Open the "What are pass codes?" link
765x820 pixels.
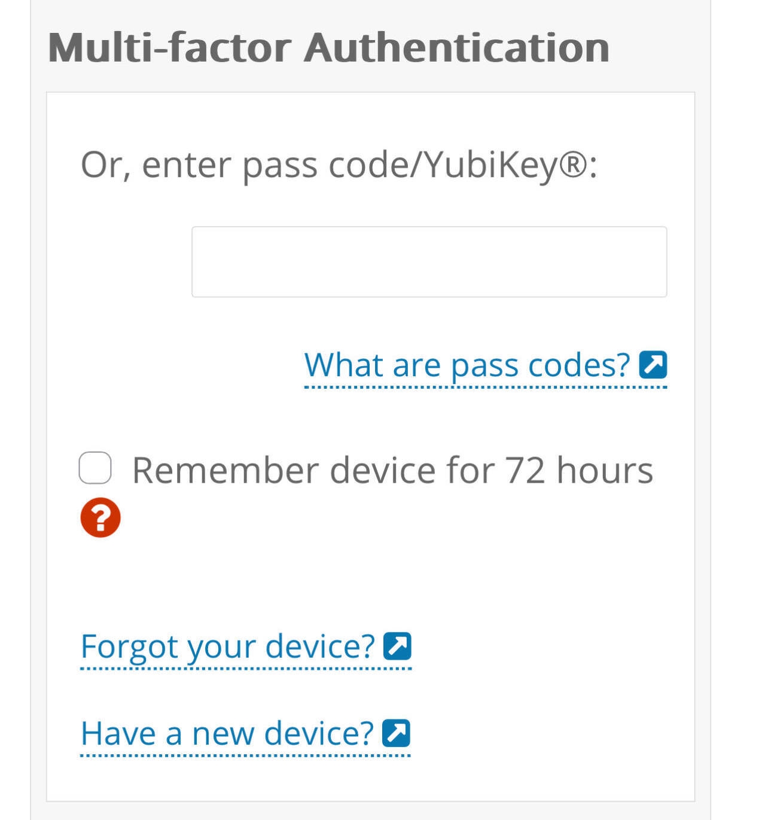[x=467, y=365]
